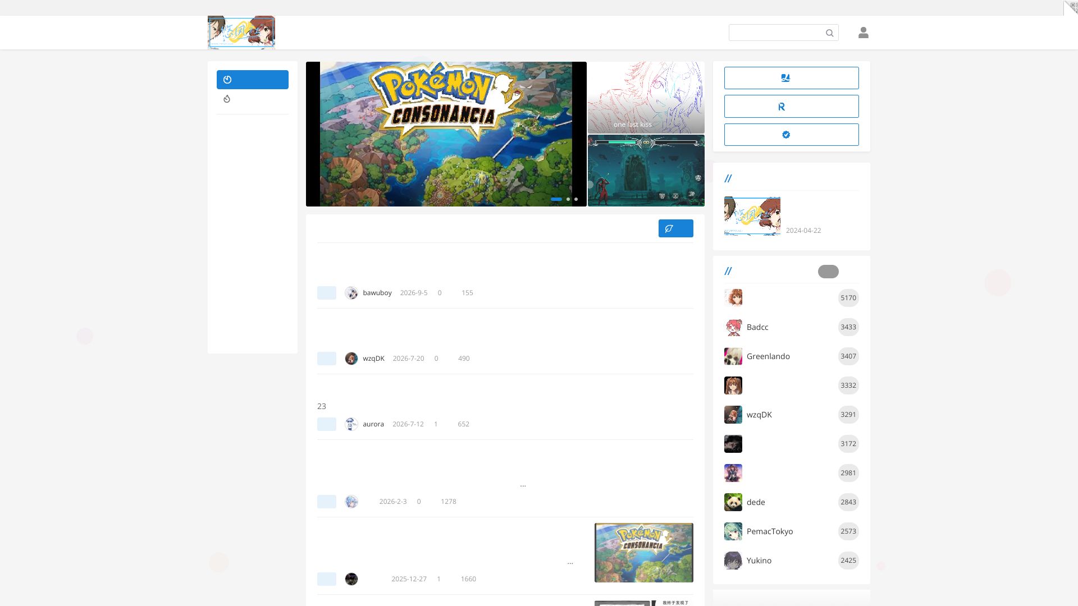Open Yukino's name in the ranking list
Screen dimensions: 1078x606
[x=759, y=561]
